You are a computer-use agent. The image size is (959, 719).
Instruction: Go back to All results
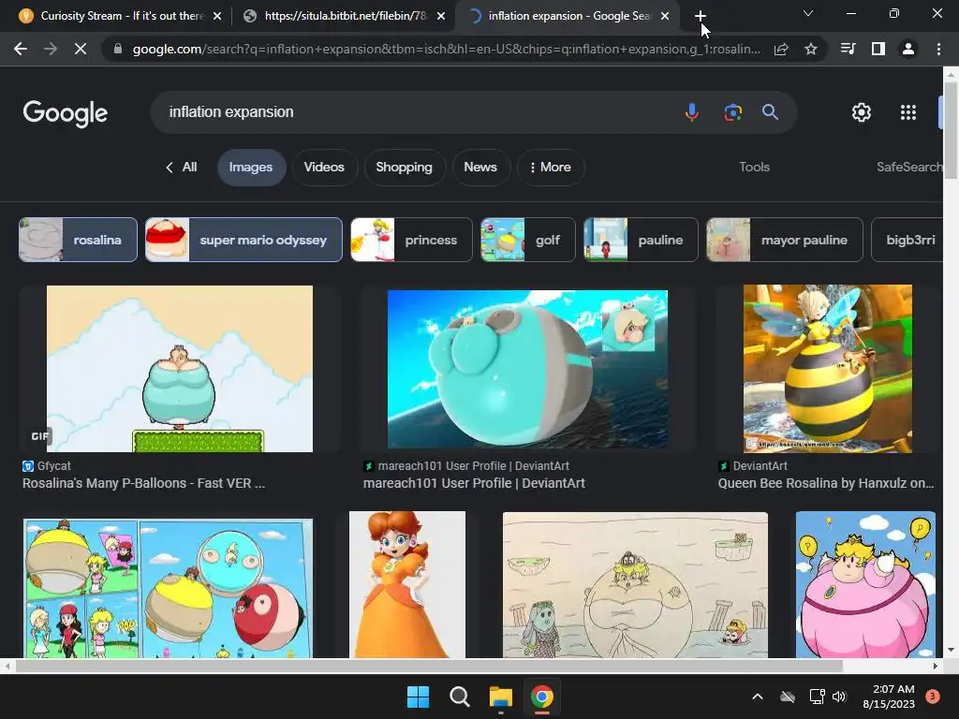[181, 167]
